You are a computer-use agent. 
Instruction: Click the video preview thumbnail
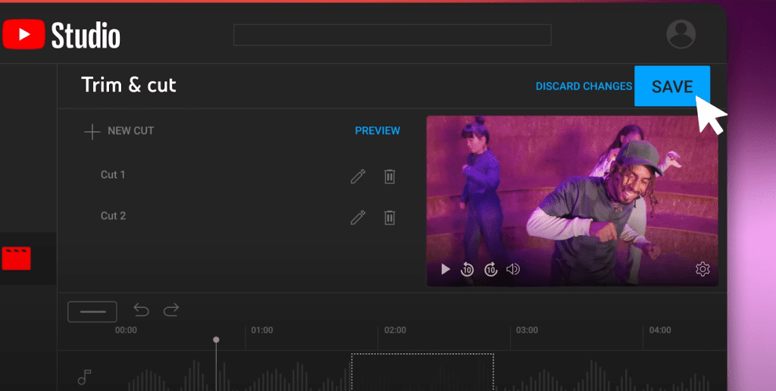click(572, 201)
